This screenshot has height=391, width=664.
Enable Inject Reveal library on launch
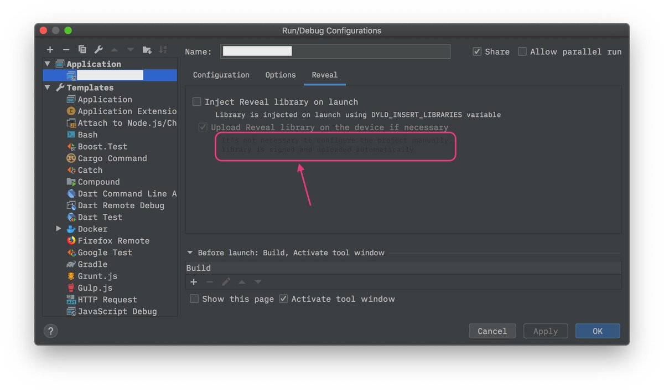196,102
